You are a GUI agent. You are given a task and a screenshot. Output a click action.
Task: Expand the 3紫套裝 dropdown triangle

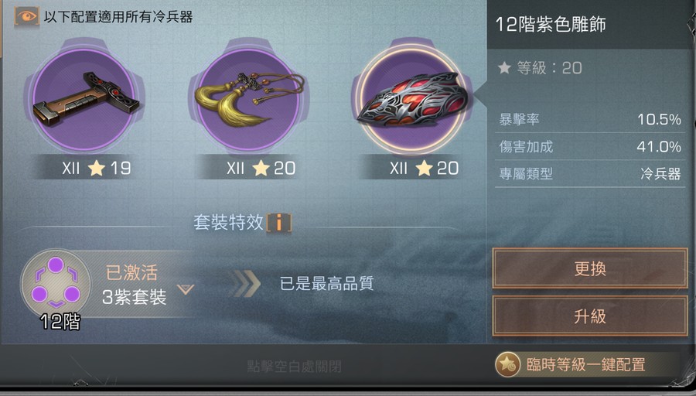186,290
